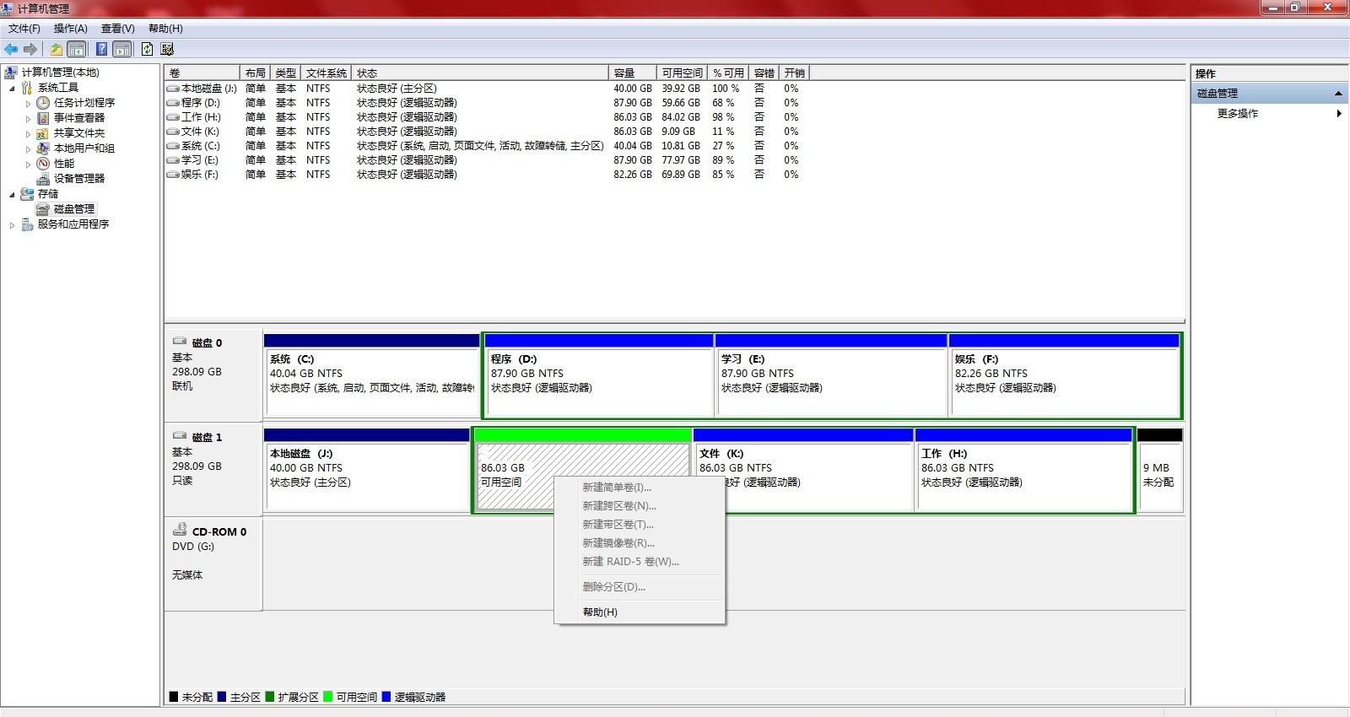Click the 本地用户和组 users icon
This screenshot has width=1350, height=717.
click(43, 148)
